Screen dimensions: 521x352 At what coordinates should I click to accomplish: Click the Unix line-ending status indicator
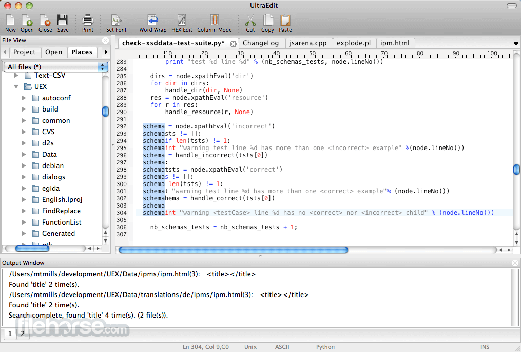pos(250,347)
